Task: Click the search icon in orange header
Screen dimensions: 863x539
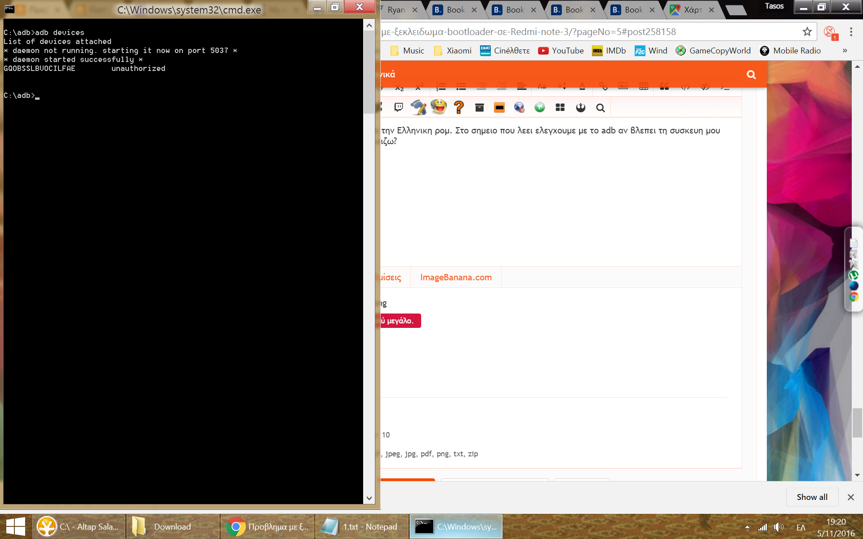Action: (751, 75)
